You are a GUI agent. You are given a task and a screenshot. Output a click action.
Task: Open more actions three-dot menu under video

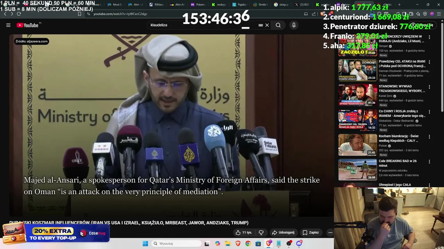[x=330, y=232]
